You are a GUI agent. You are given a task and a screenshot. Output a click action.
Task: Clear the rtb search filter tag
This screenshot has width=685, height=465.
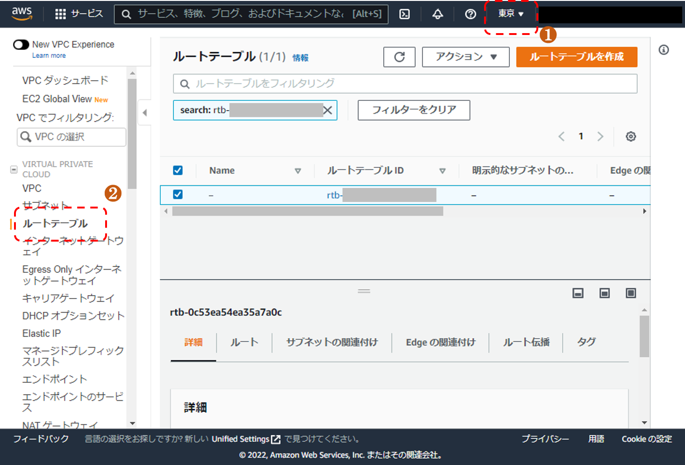pos(328,110)
